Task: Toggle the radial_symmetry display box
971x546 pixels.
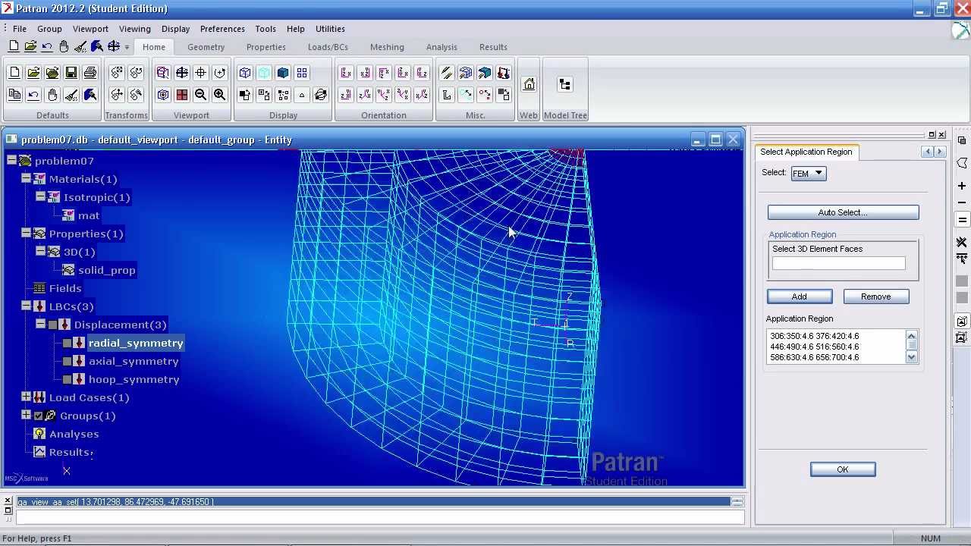Action: tap(68, 343)
